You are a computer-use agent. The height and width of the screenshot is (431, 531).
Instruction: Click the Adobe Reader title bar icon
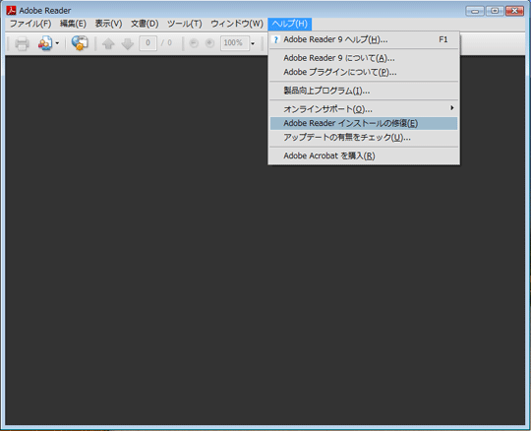(x=11, y=11)
